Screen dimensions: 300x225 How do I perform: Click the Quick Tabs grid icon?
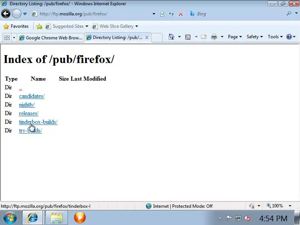pos(7,37)
